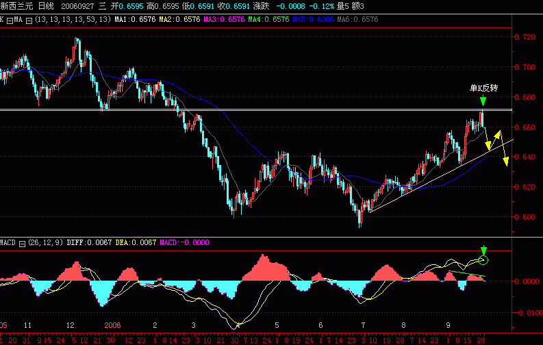Click the 0.720 price axis label
The height and width of the screenshot is (345, 543).
coord(525,37)
